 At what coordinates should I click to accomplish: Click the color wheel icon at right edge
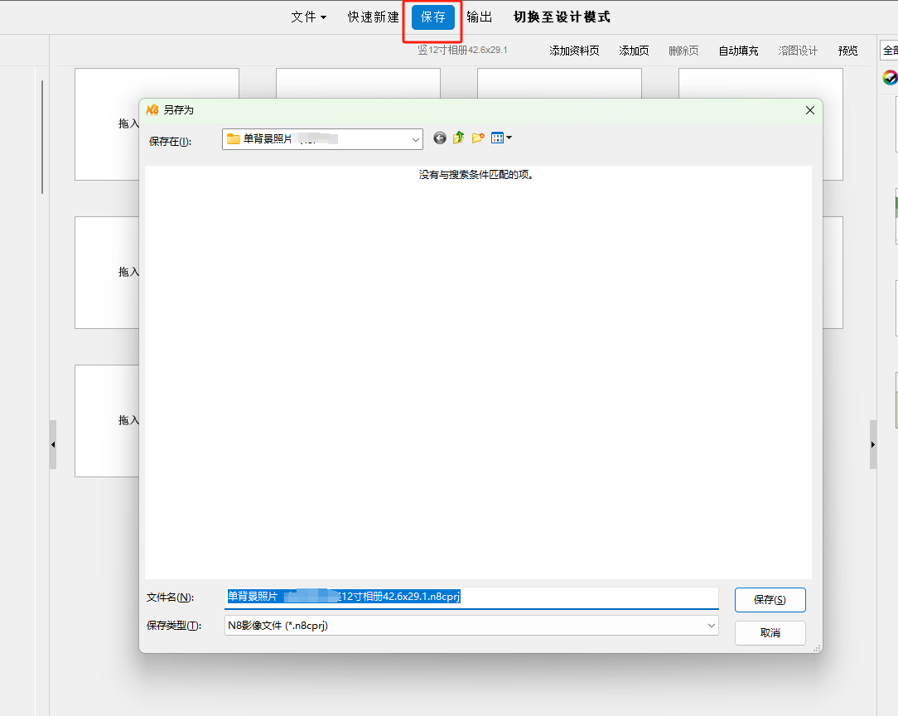coord(890,77)
